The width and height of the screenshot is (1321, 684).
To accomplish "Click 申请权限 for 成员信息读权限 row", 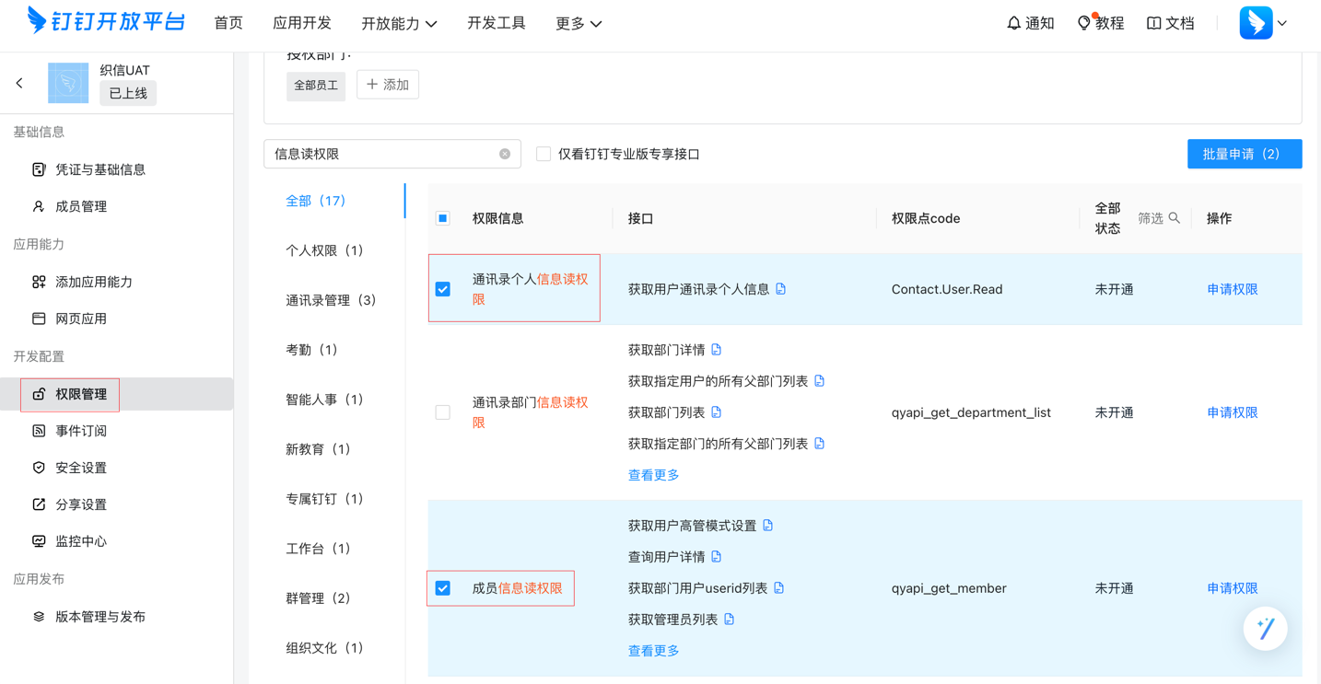I will 1232,588.
